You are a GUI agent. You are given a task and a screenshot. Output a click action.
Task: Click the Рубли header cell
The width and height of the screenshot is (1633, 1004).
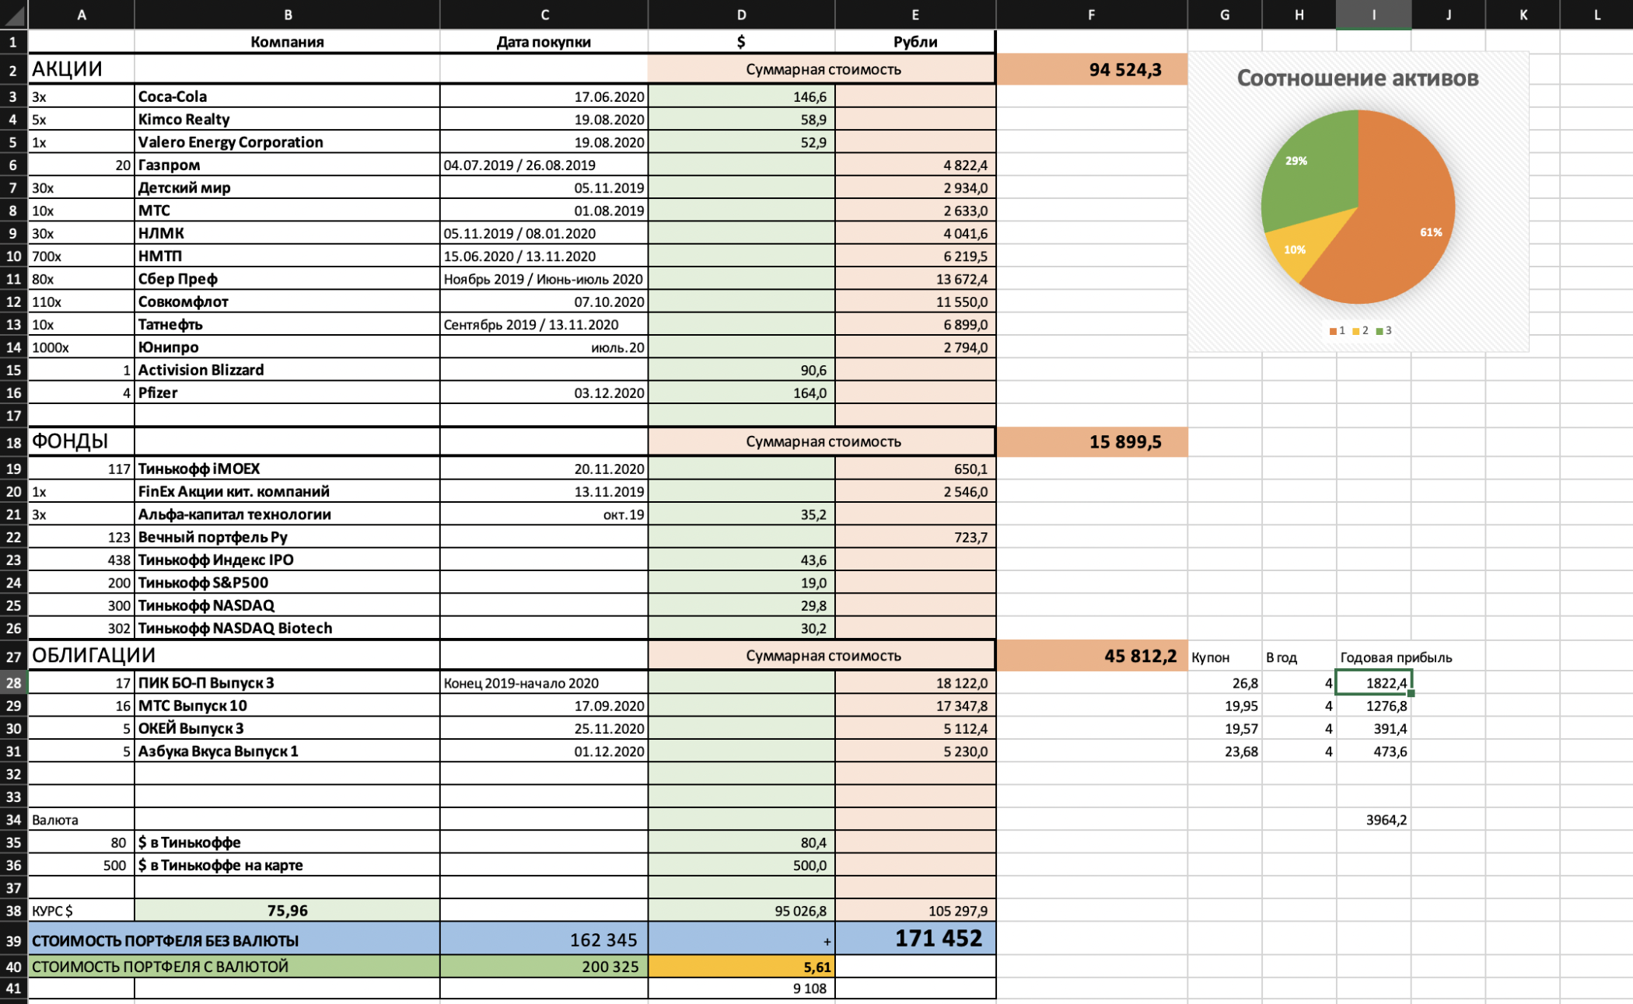pyautogui.click(x=915, y=42)
